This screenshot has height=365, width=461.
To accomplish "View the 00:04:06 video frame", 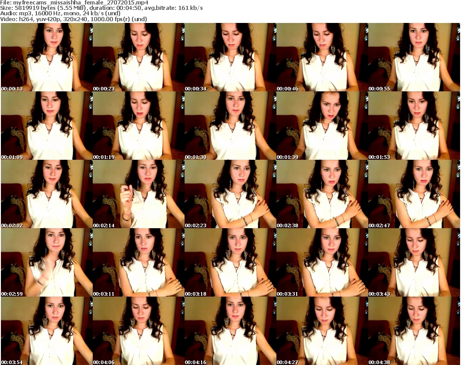I will coord(139,331).
